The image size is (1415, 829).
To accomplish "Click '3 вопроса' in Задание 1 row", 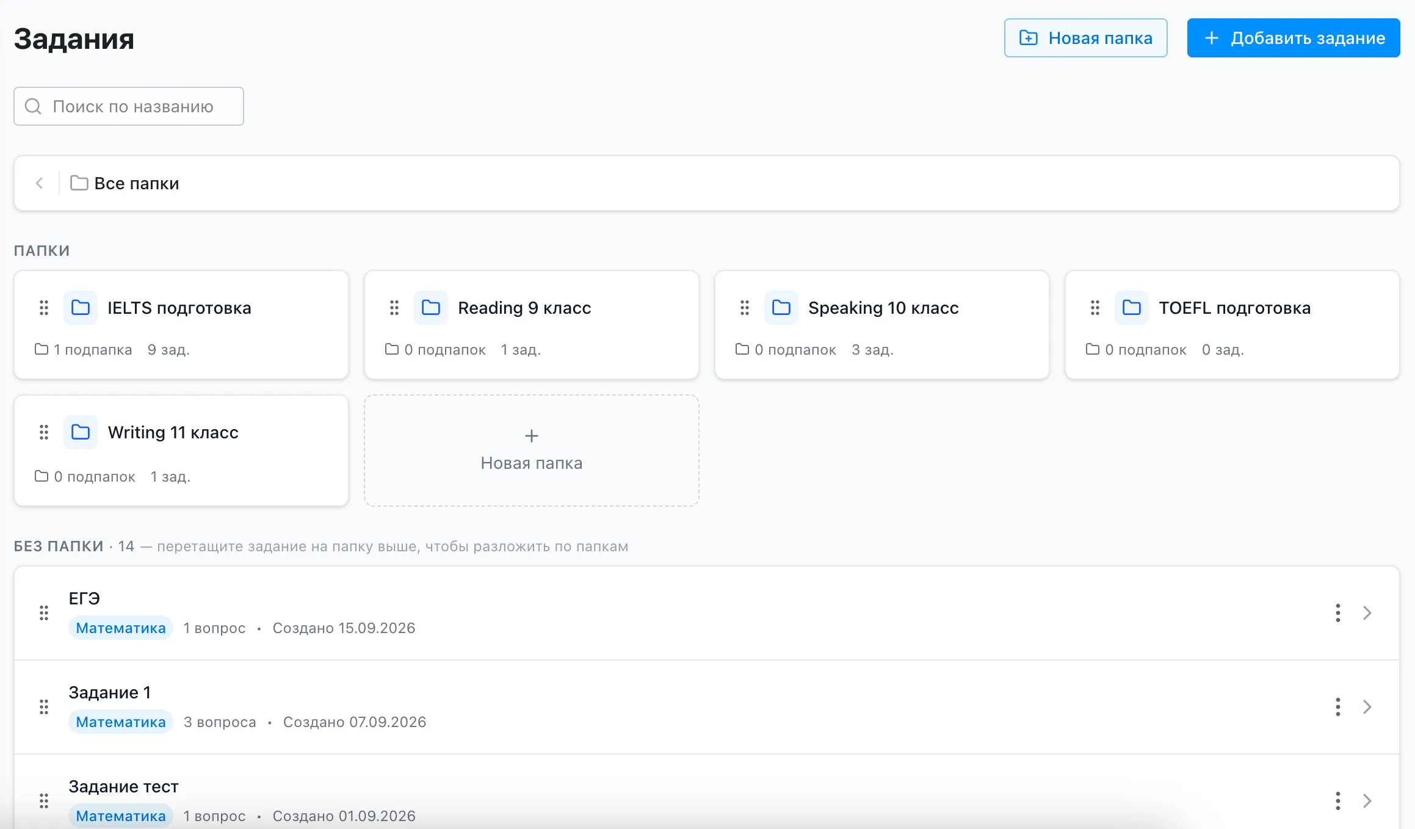I will (x=220, y=722).
